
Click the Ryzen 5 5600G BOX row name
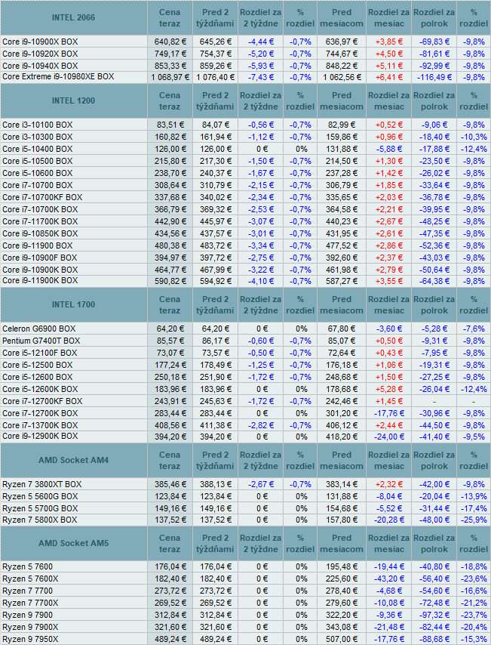pyautogui.click(x=40, y=496)
